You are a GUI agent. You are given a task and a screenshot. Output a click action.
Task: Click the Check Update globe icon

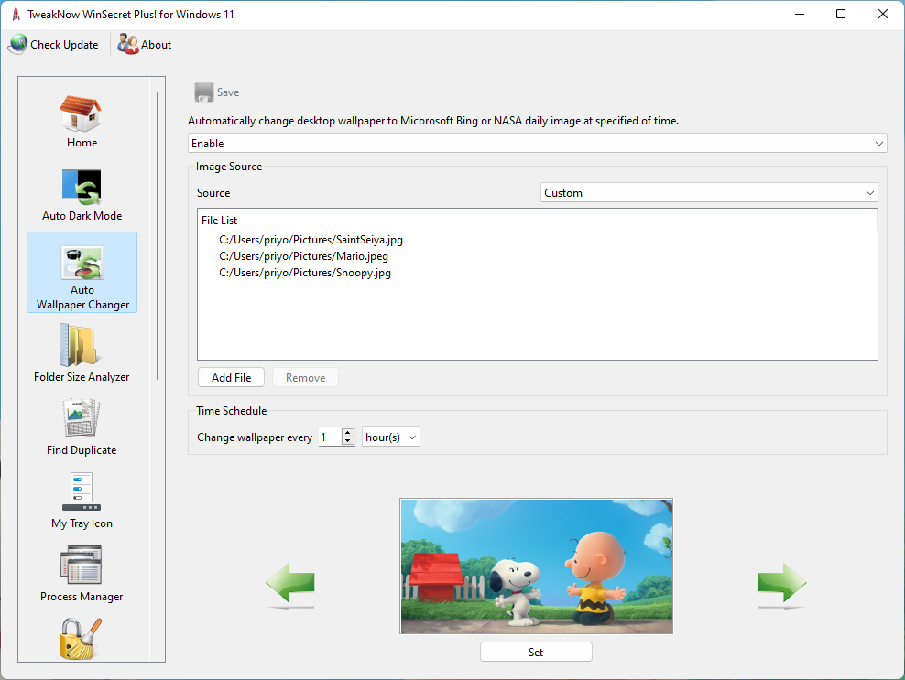(x=18, y=45)
